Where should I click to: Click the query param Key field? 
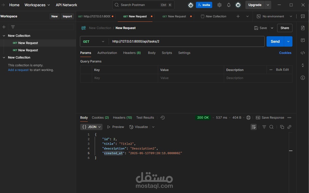coord(125,78)
